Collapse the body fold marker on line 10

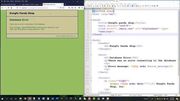pyautogui.click(x=91, y=40)
